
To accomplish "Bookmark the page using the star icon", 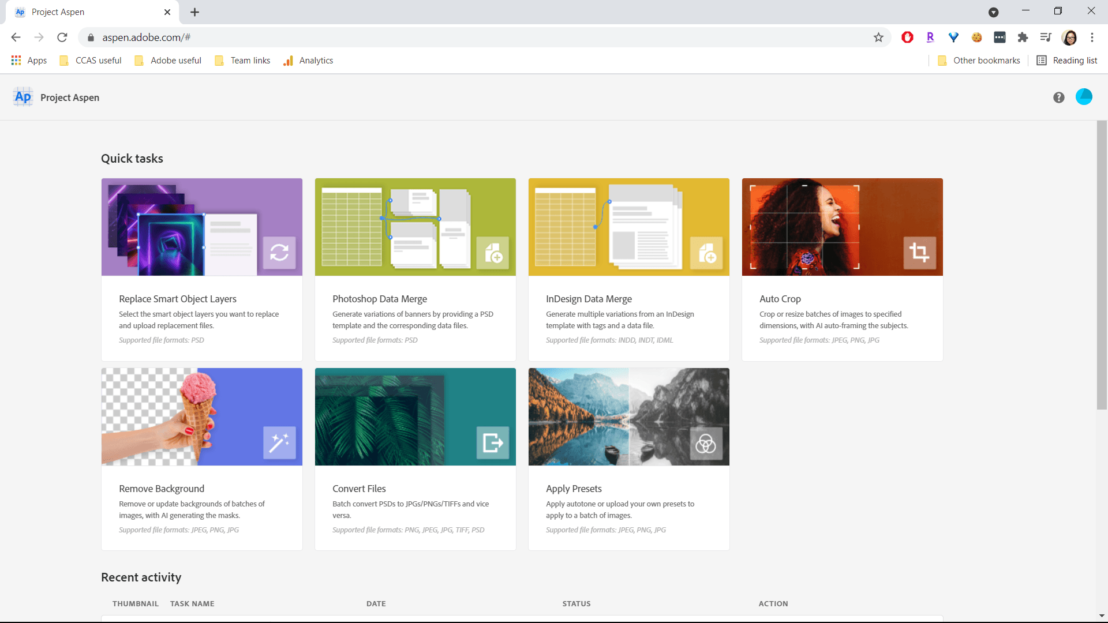I will 878,37.
